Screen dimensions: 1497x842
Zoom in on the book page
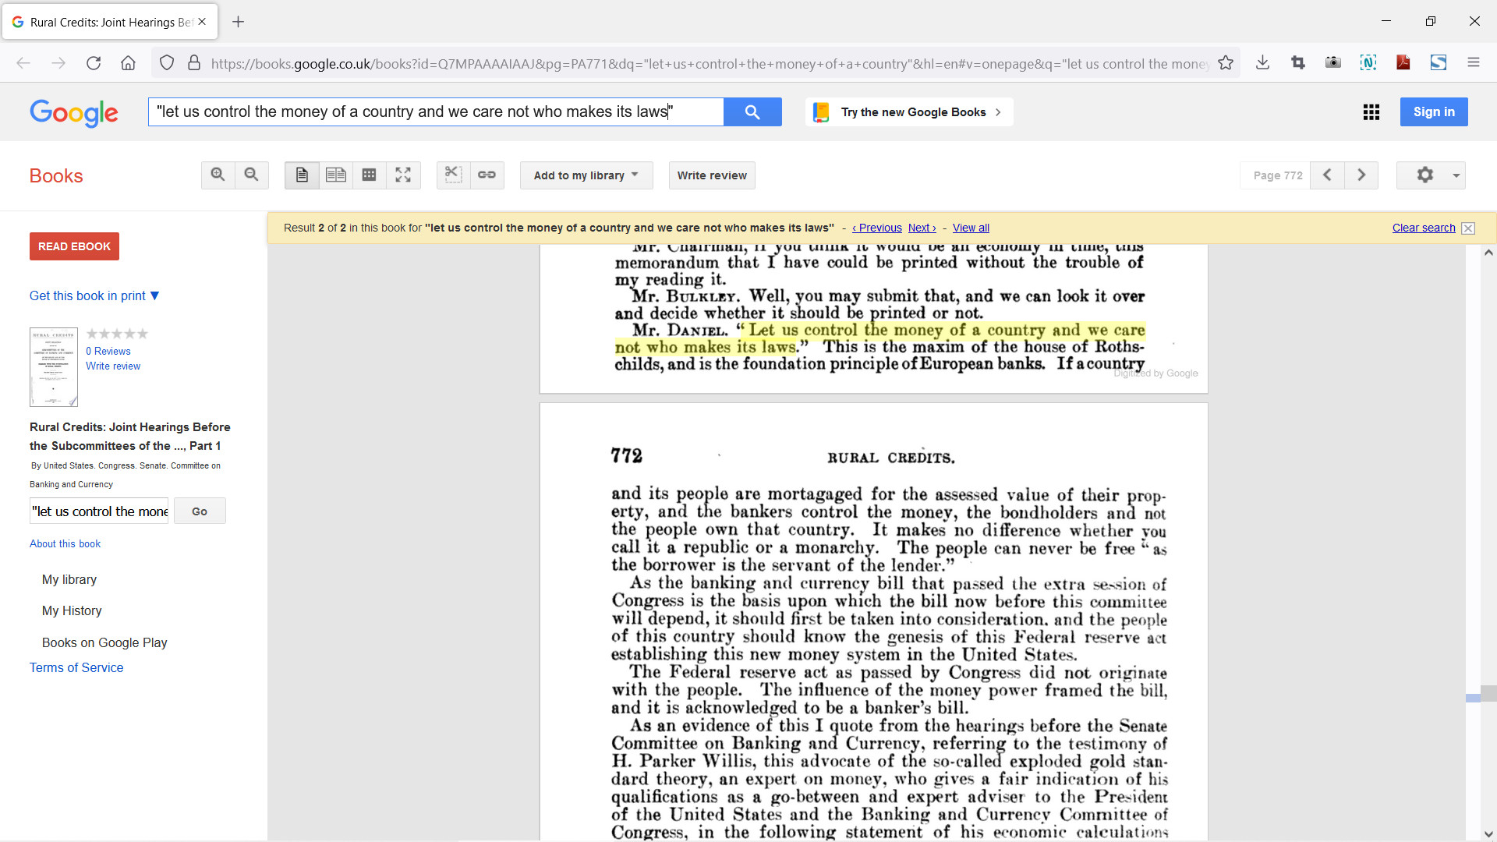pos(218,175)
